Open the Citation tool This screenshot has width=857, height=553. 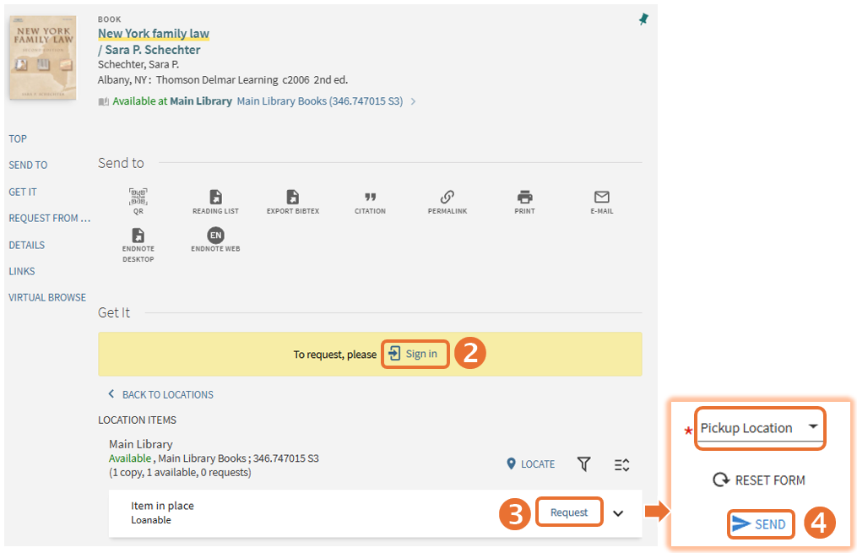(370, 198)
